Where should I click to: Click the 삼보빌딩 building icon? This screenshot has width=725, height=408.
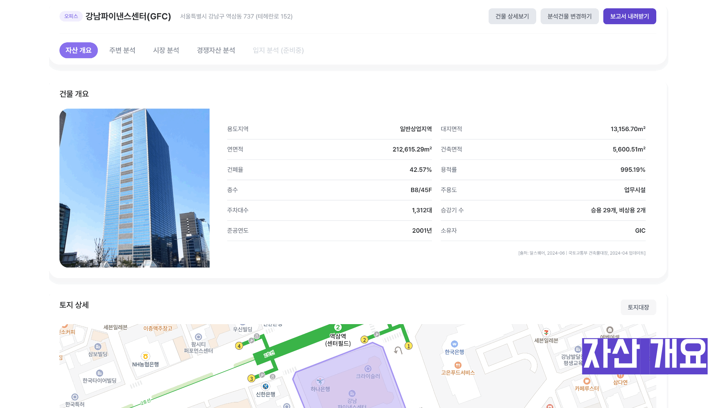point(98,347)
